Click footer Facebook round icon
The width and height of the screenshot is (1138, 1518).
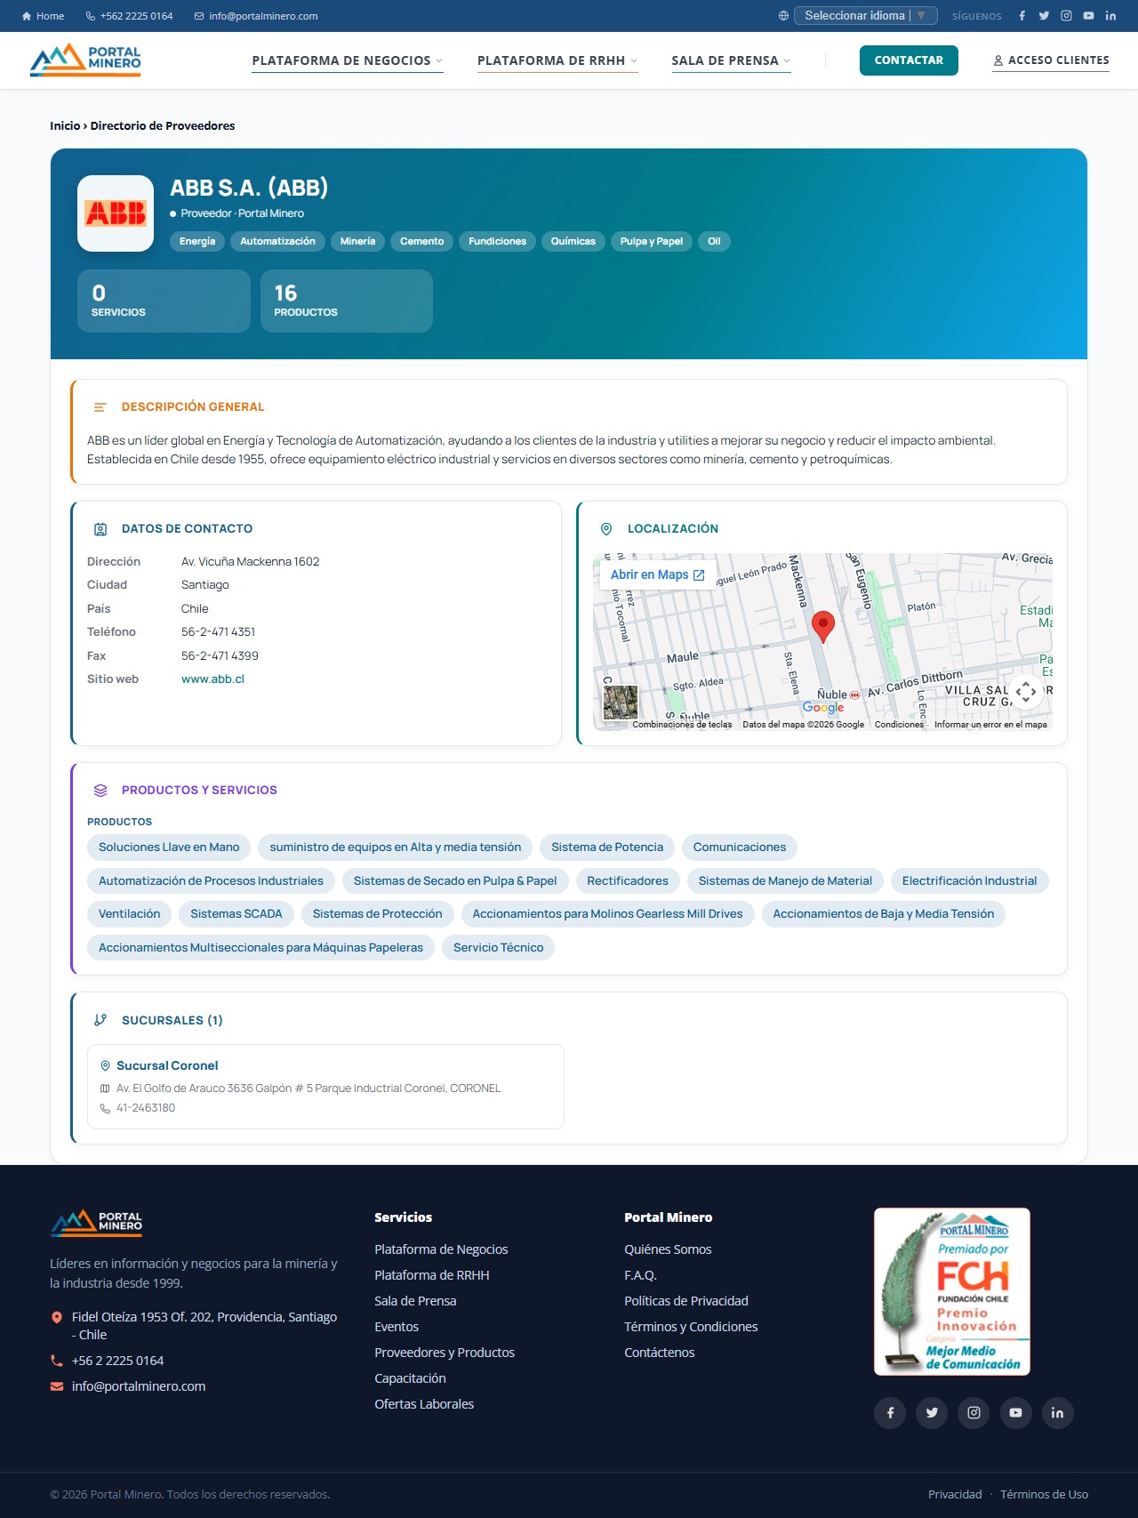[x=890, y=1413]
